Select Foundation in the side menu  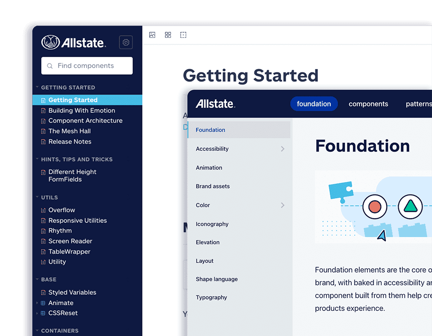coord(239,130)
